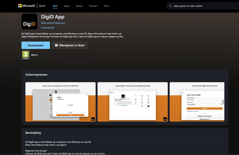Click 'Beginnen met de app?' text
Viewport: 239px width, 155px height.
[36, 151]
